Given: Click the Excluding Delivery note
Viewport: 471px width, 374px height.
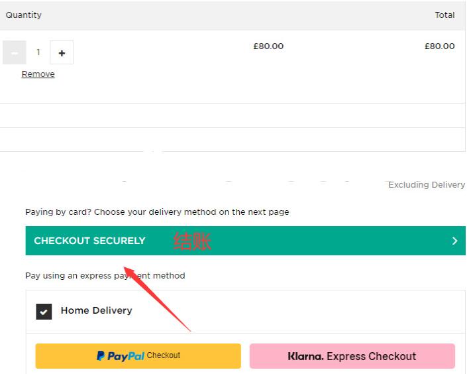Looking at the screenshot, I should 427,184.
